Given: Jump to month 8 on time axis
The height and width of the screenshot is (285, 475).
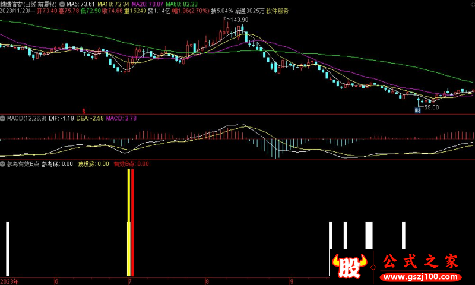Looking at the screenshot, I should point(207,281).
